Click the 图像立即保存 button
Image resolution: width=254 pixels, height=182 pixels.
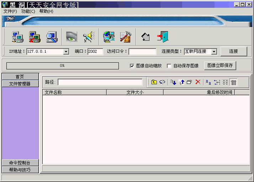coord(220,66)
